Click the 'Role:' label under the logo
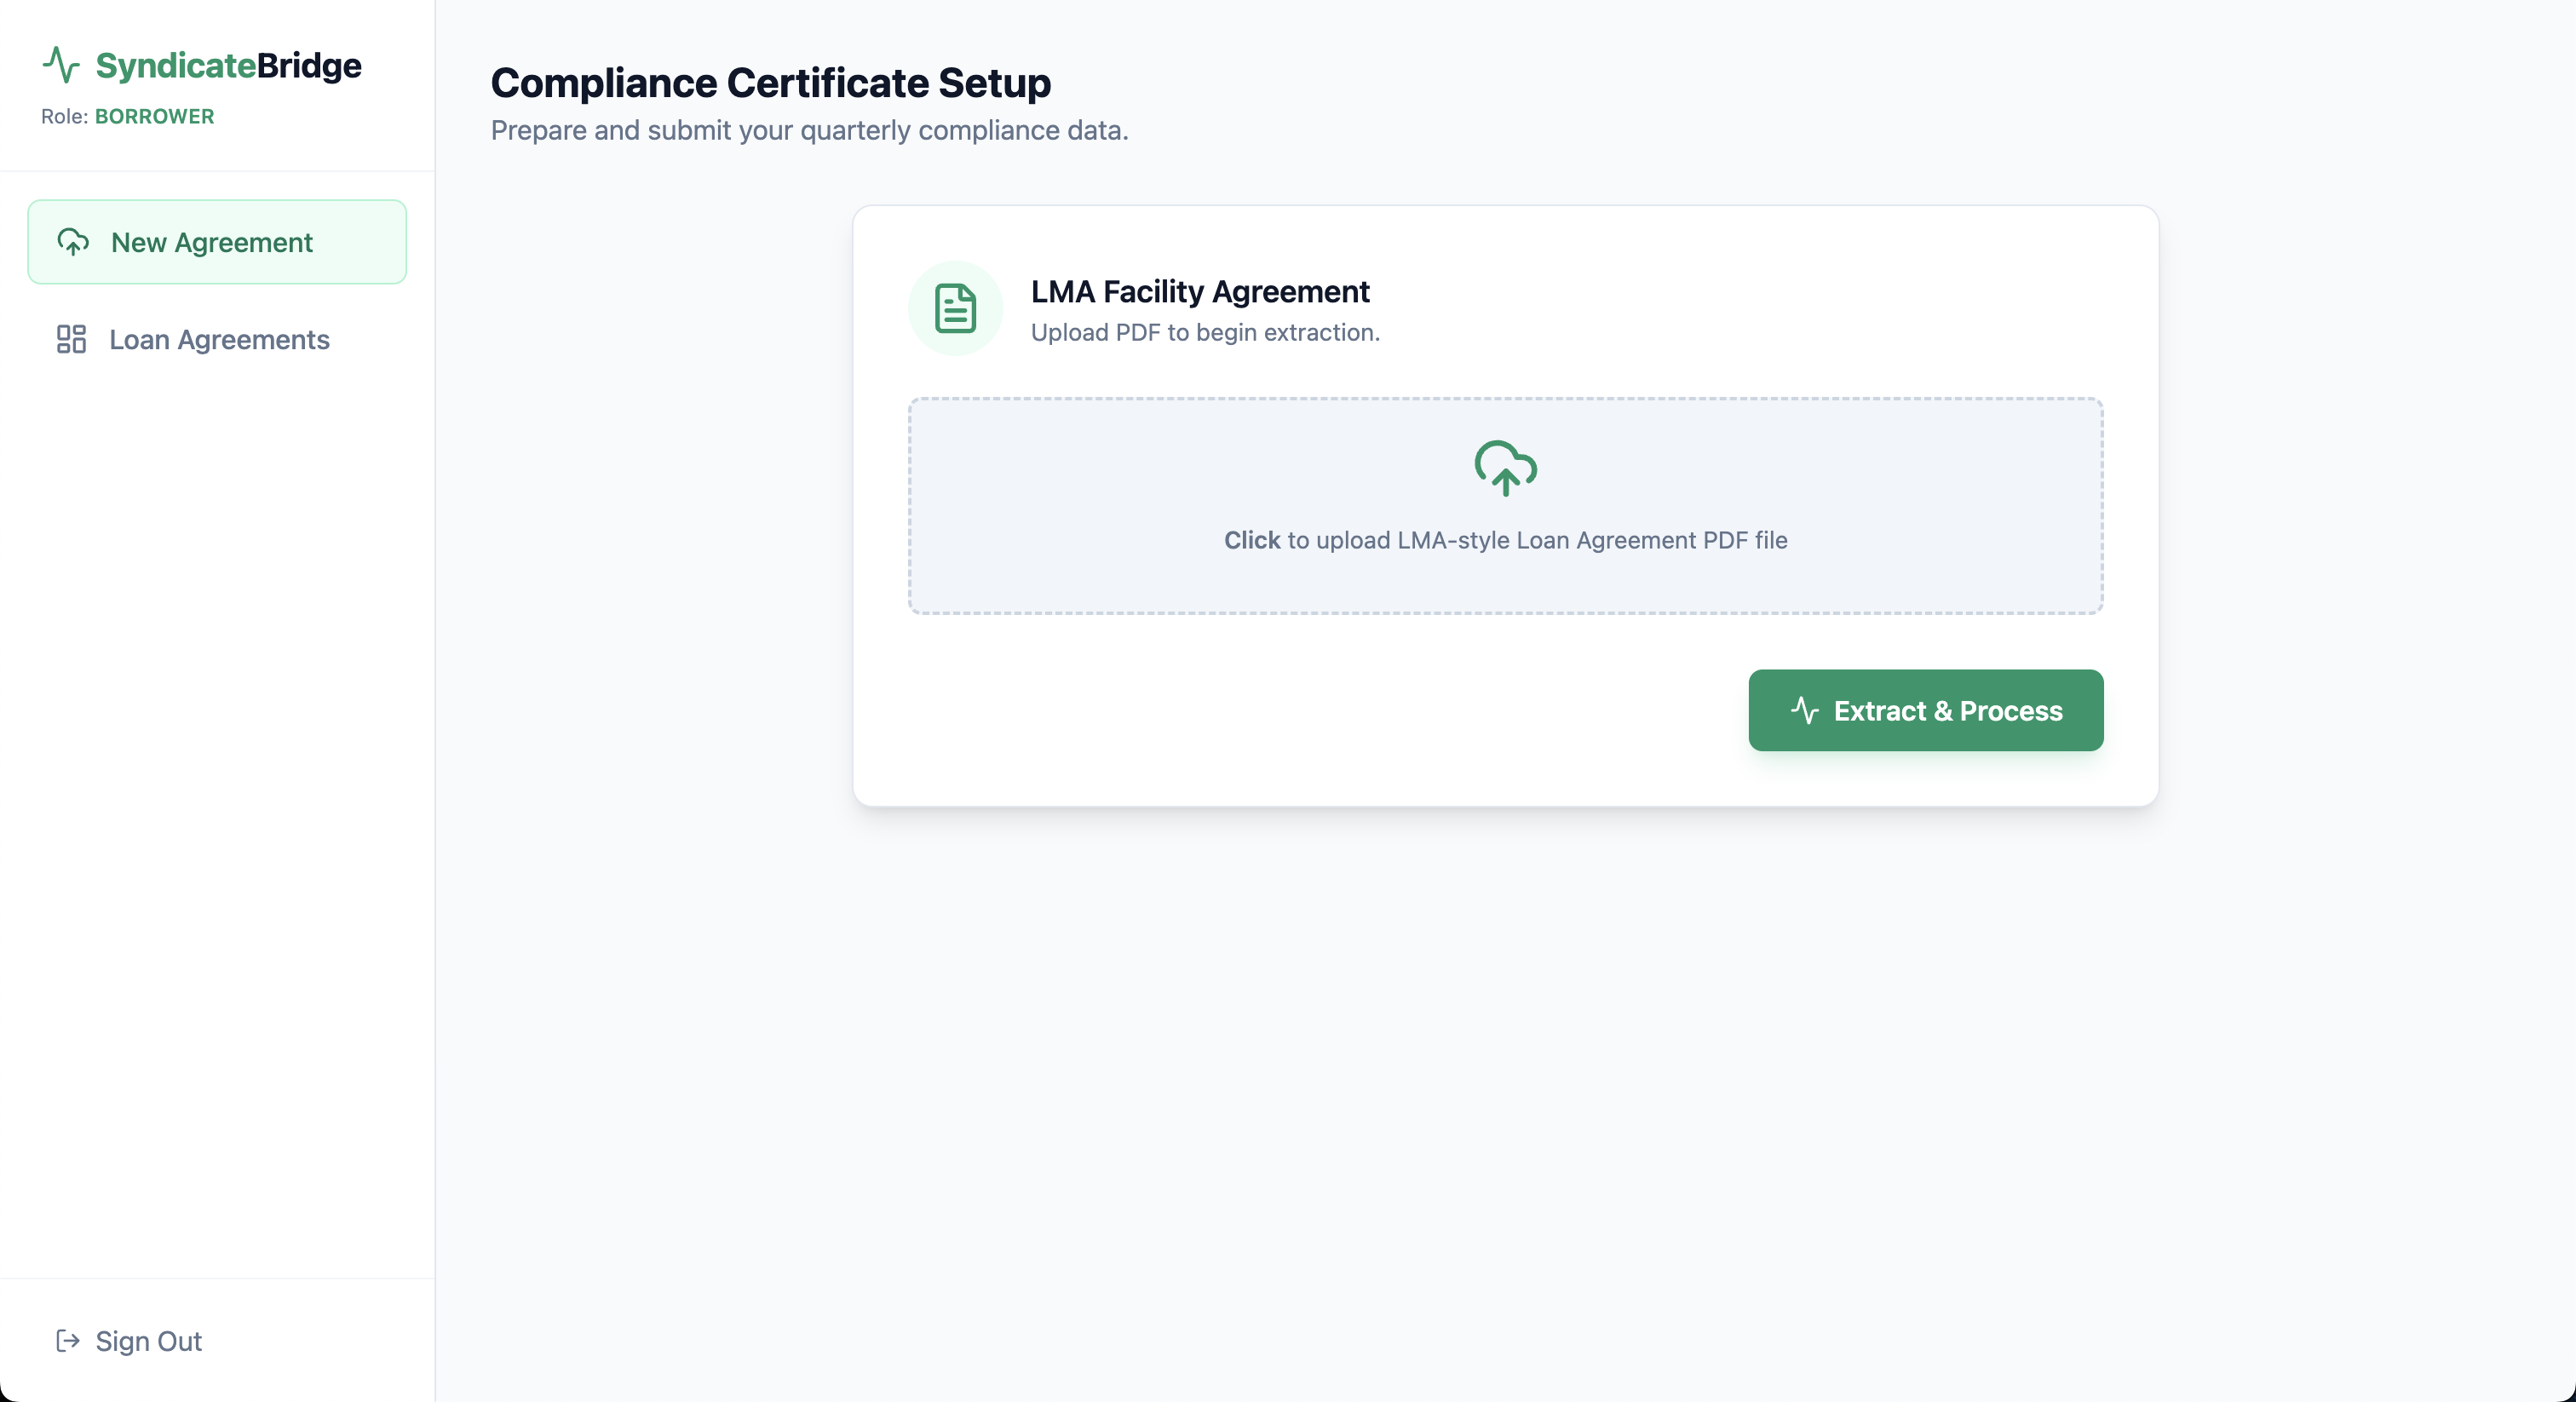The width and height of the screenshot is (2576, 1402). click(64, 116)
